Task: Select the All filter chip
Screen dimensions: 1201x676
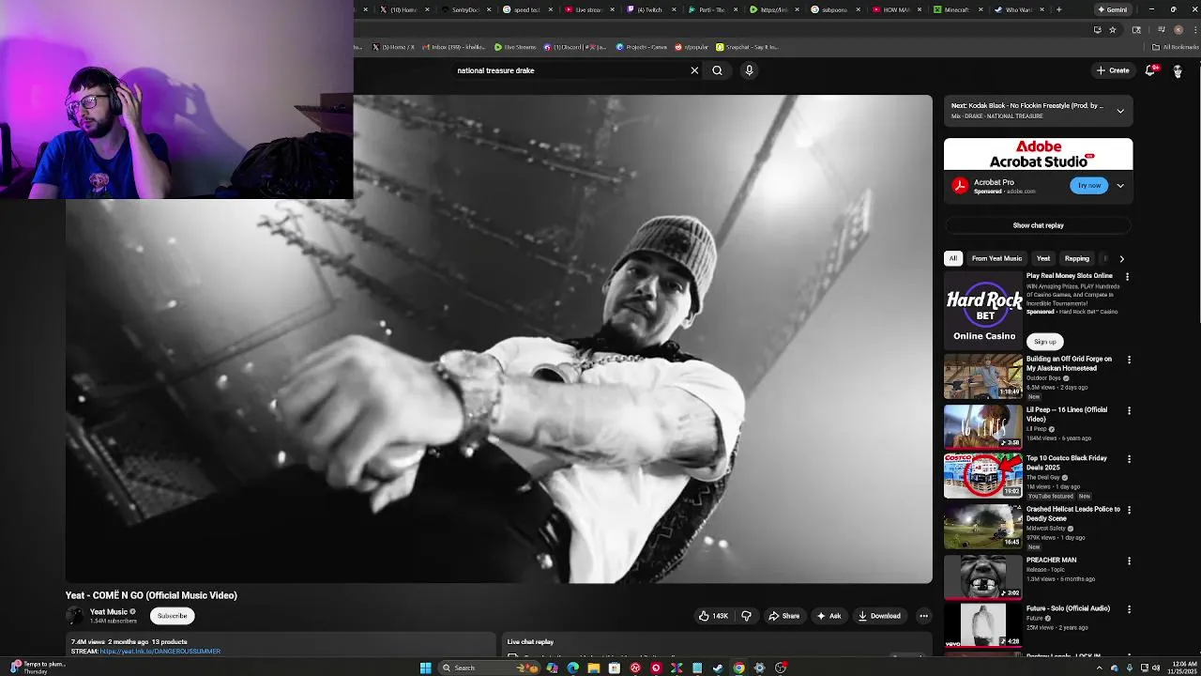Action: coord(953,258)
